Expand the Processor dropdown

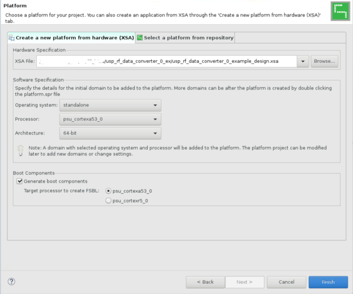110,119
